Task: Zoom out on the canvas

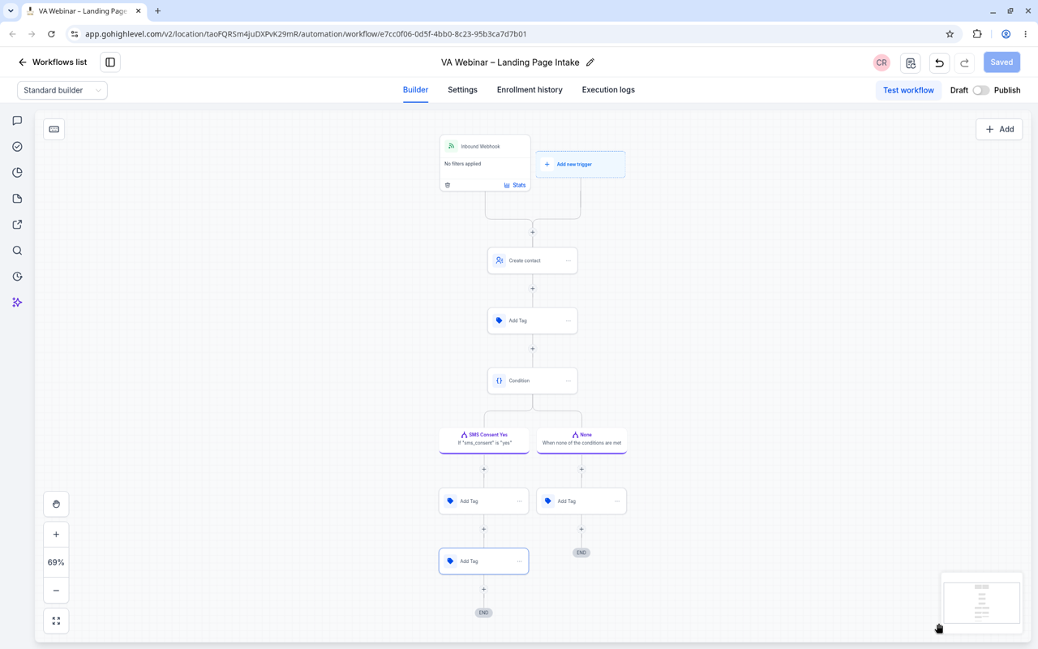Action: pyautogui.click(x=56, y=591)
